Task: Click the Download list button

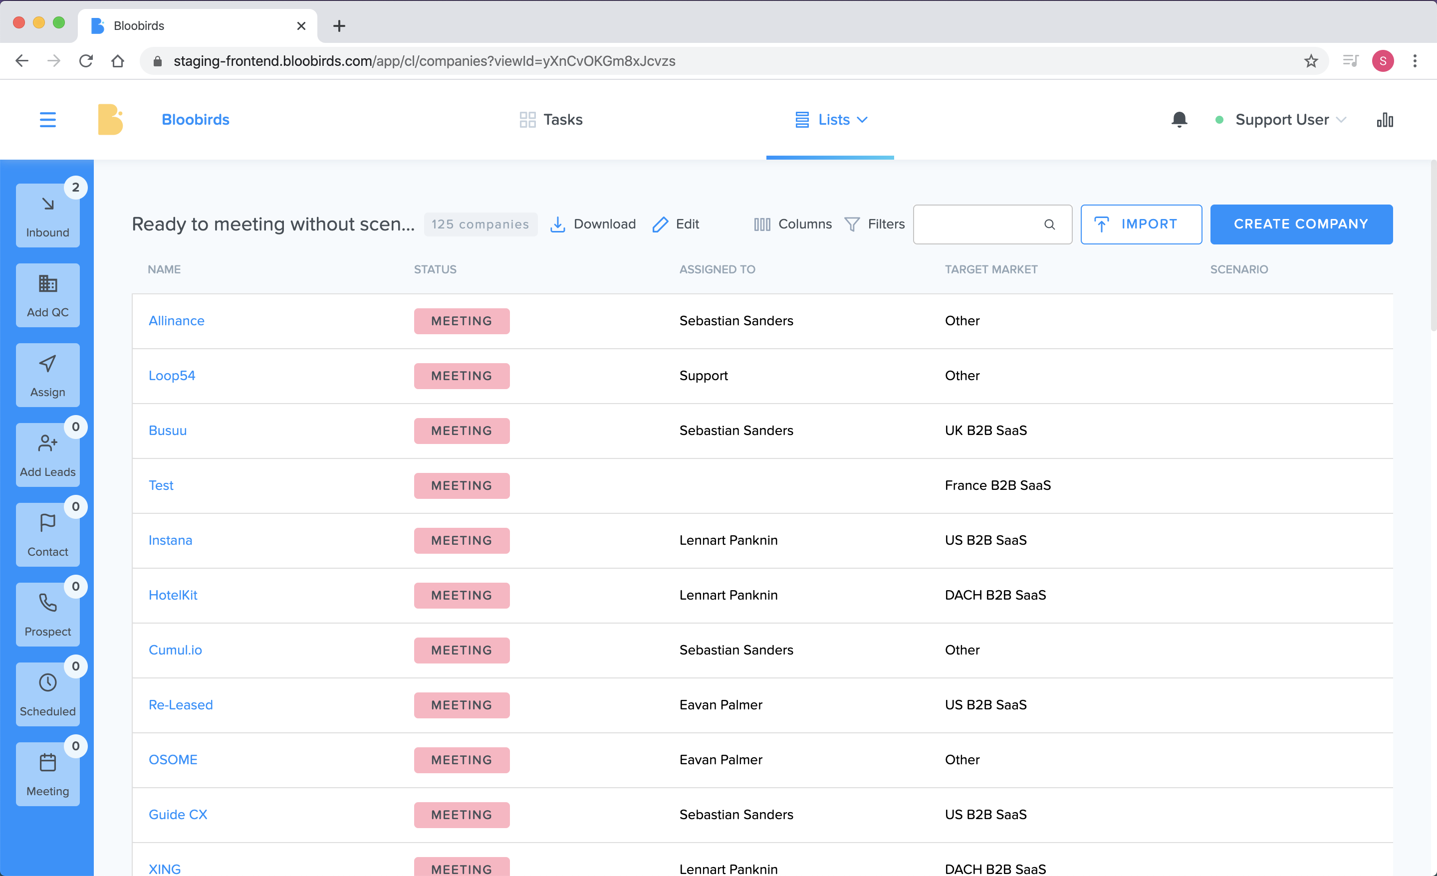Action: click(x=593, y=224)
